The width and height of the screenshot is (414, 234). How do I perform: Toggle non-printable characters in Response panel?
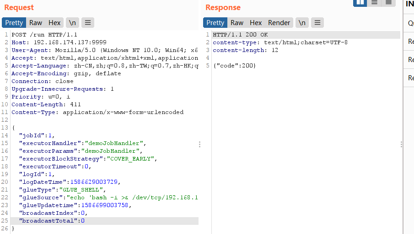tap(302, 23)
